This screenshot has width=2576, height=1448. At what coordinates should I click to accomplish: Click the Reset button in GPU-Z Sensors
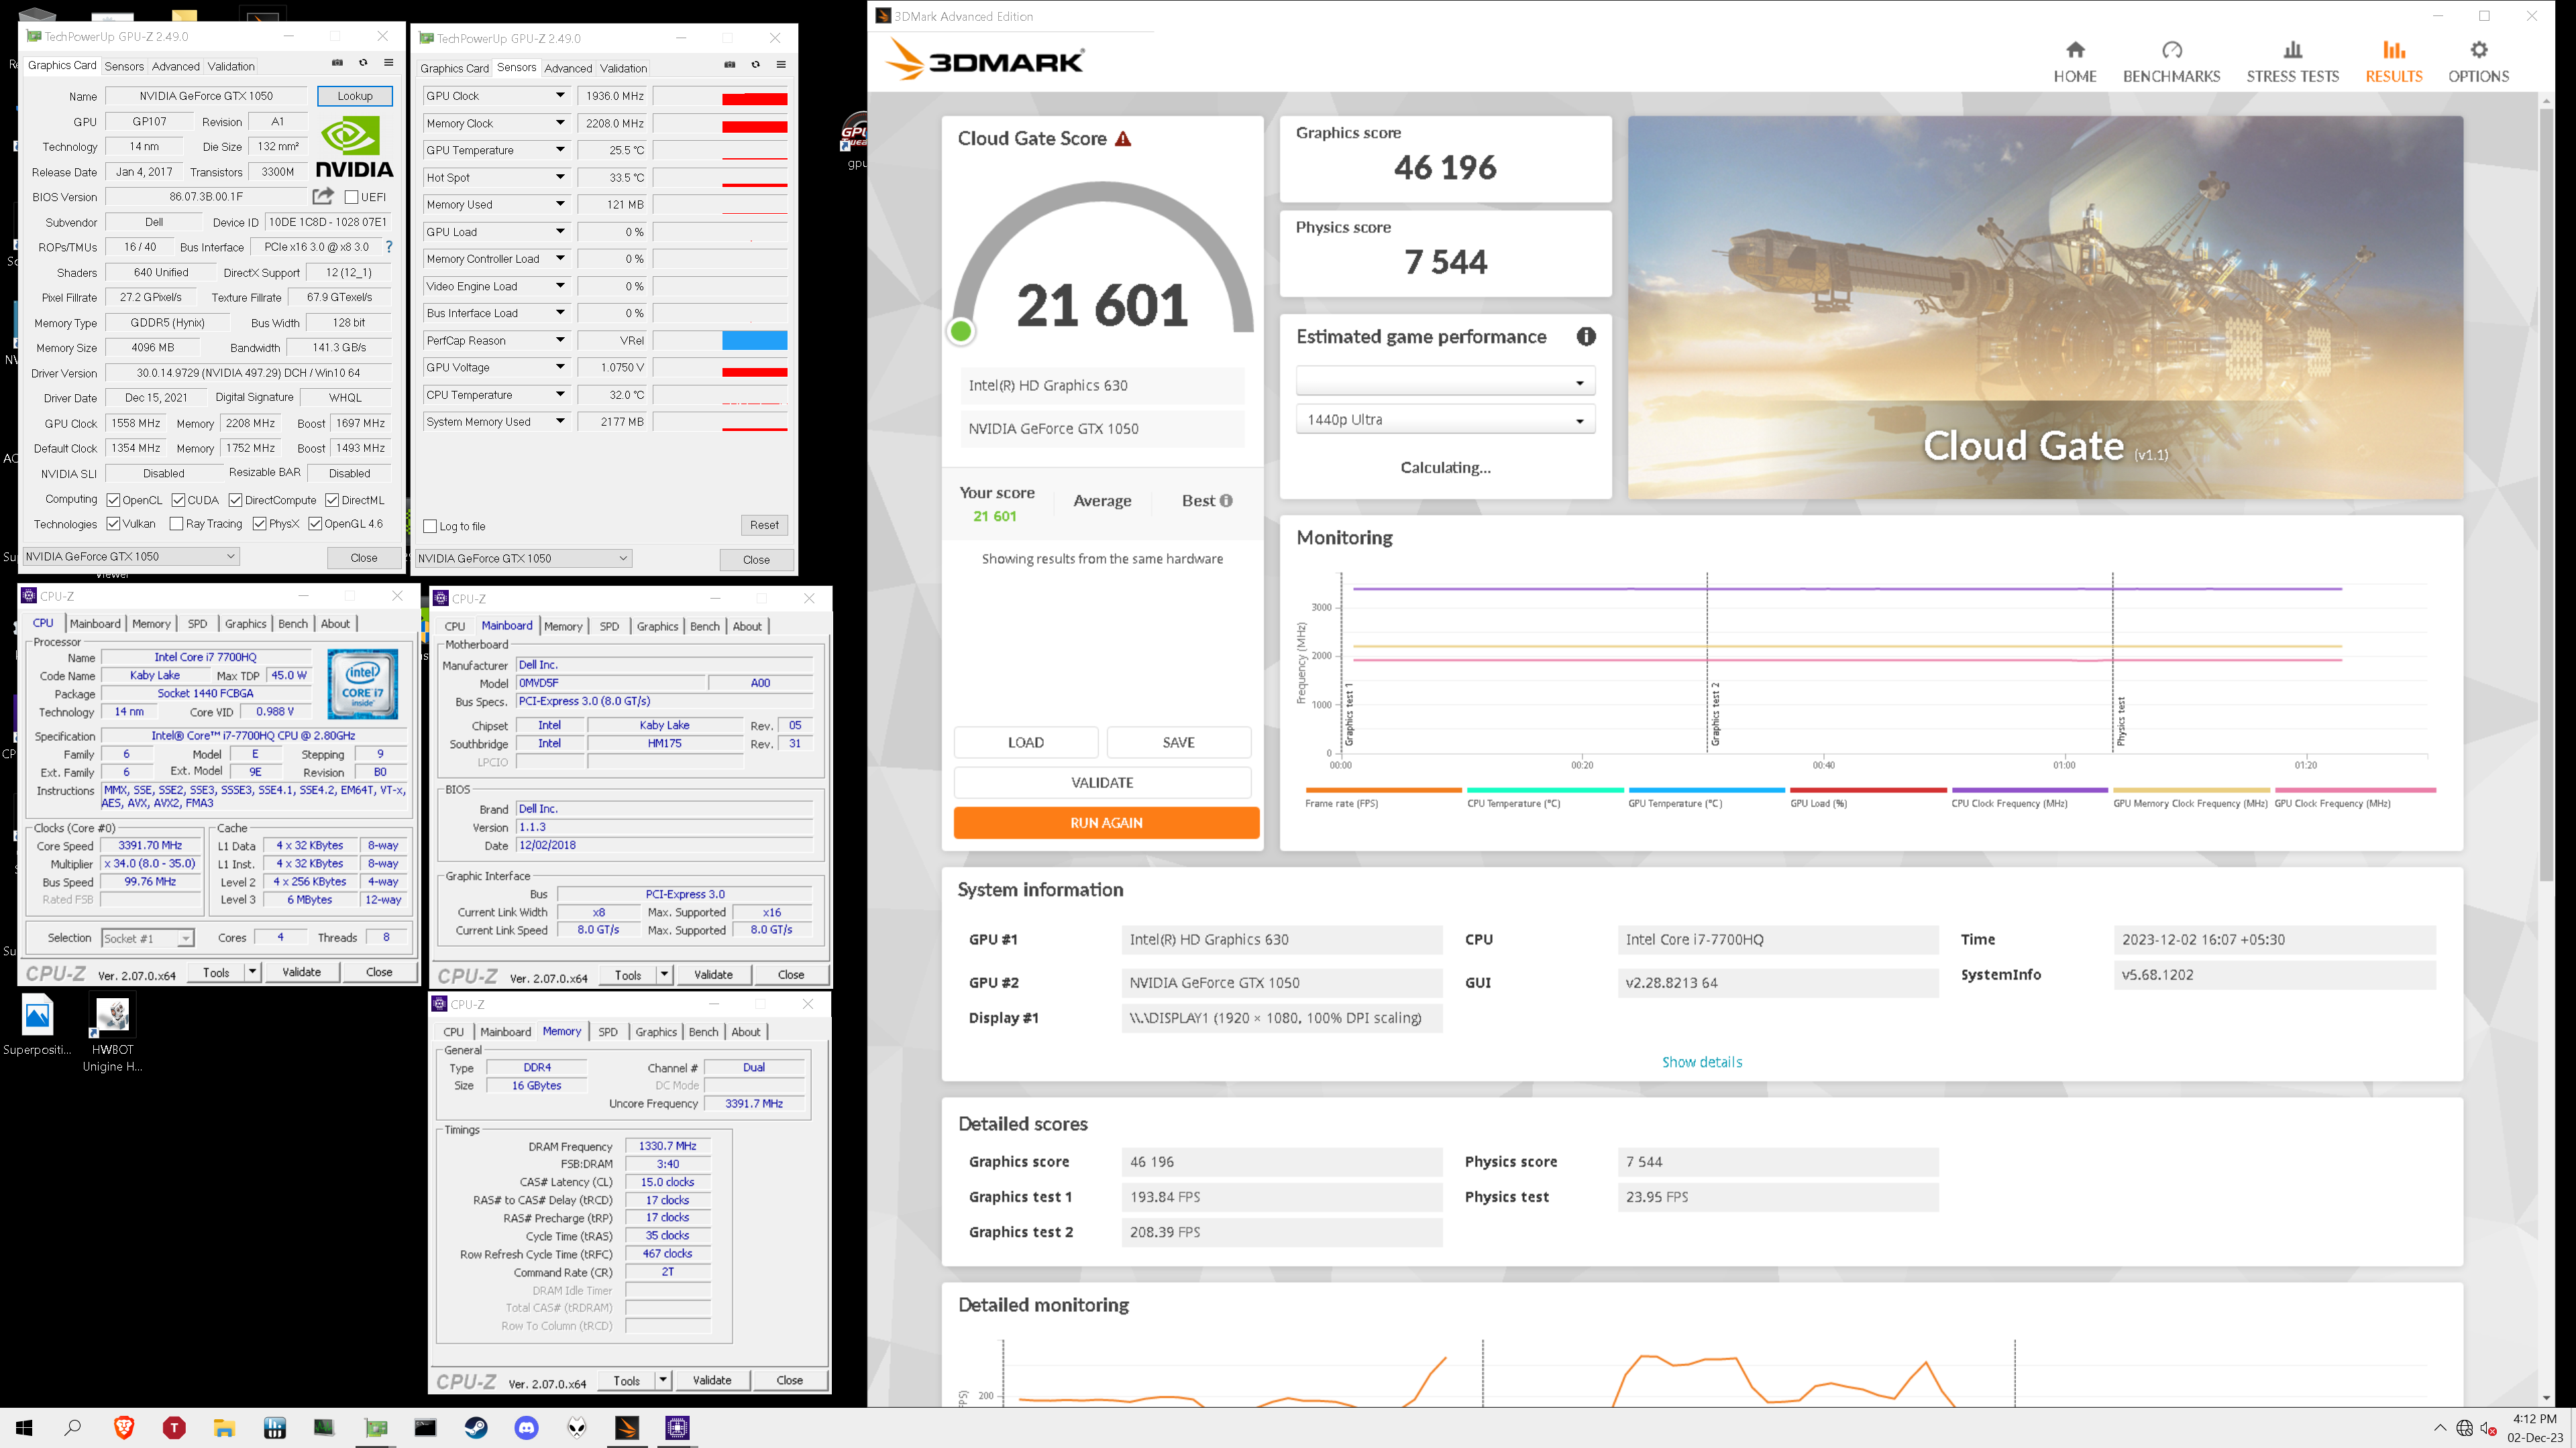point(764,525)
